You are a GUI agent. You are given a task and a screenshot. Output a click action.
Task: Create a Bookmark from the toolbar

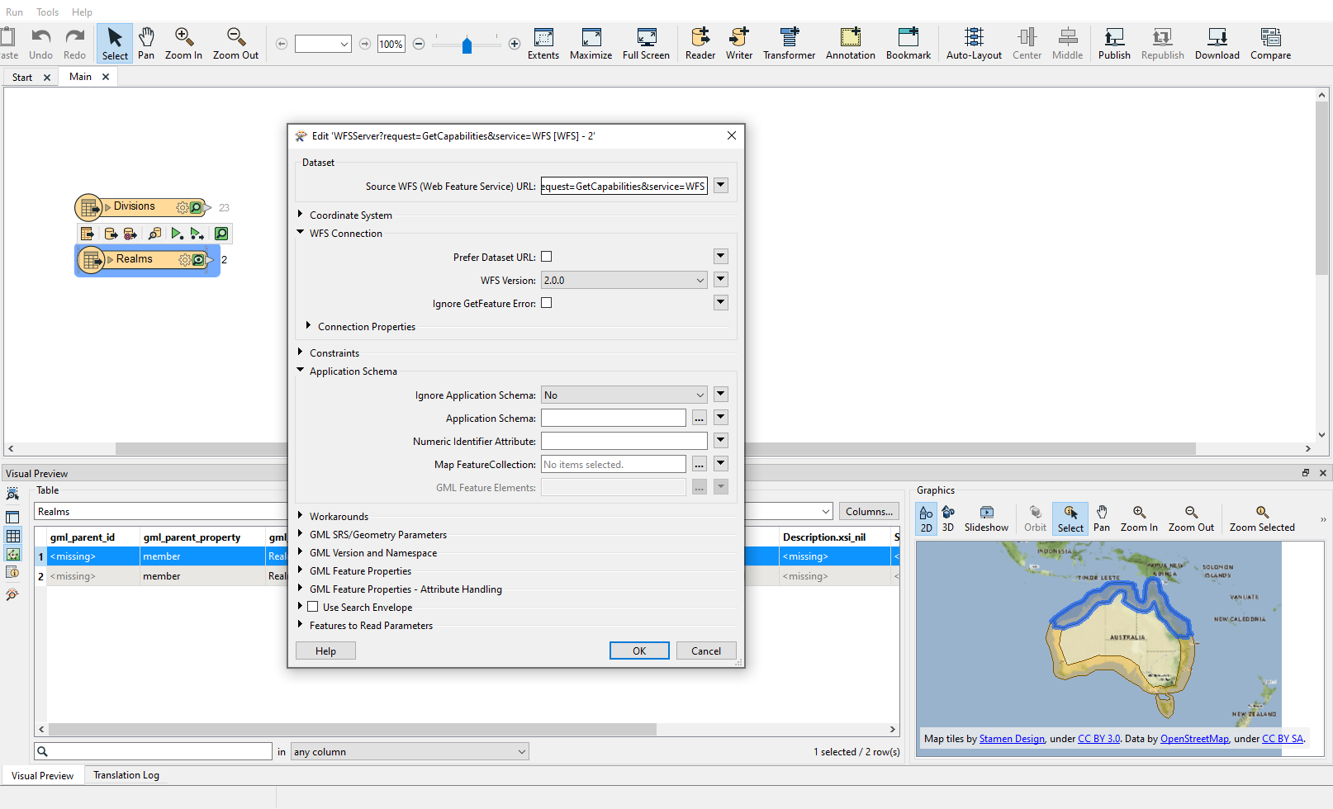point(908,44)
